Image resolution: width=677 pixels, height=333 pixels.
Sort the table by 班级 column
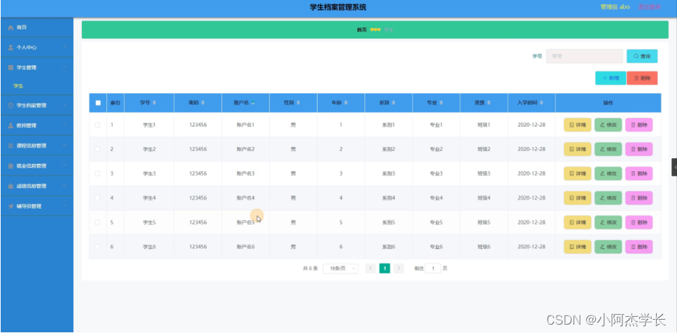[x=489, y=103]
